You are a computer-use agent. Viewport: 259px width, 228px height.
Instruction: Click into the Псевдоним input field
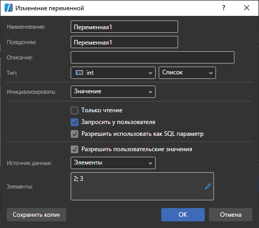(x=124, y=42)
